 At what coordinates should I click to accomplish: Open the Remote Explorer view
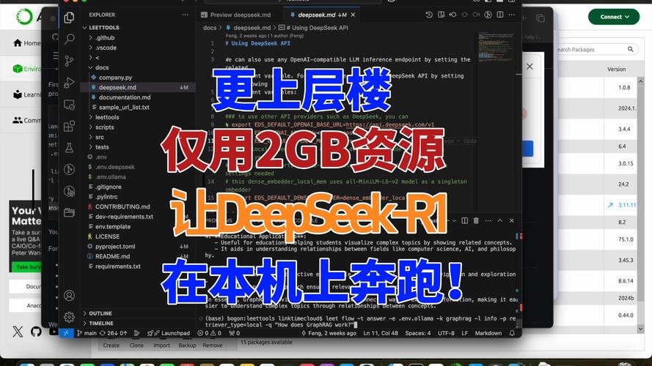click(x=69, y=105)
